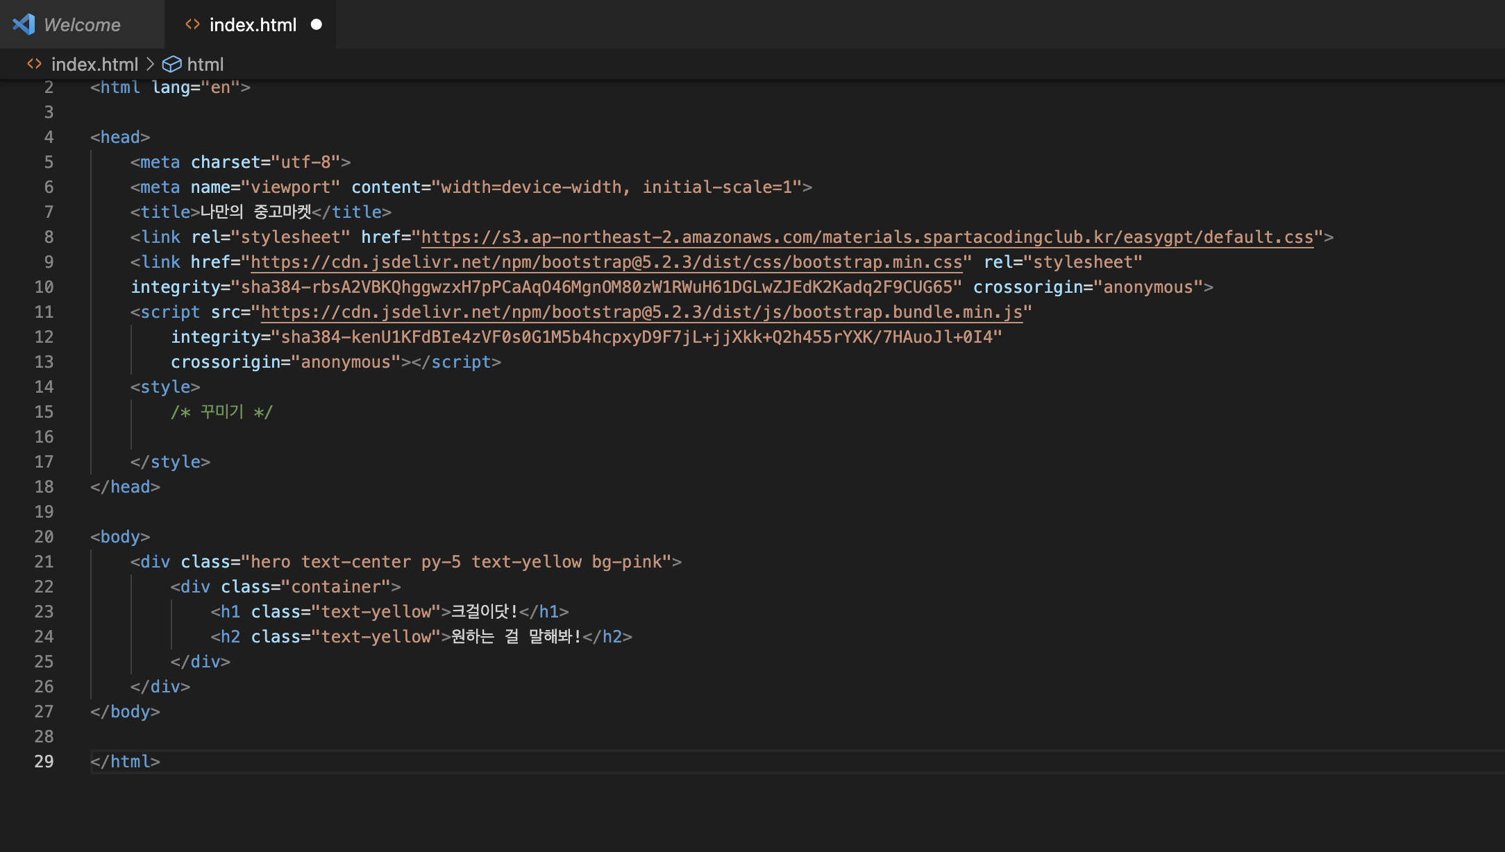Screen dimensions: 1505x852
Task: Click the comment /* 꾸미기 */
Action: pos(222,412)
